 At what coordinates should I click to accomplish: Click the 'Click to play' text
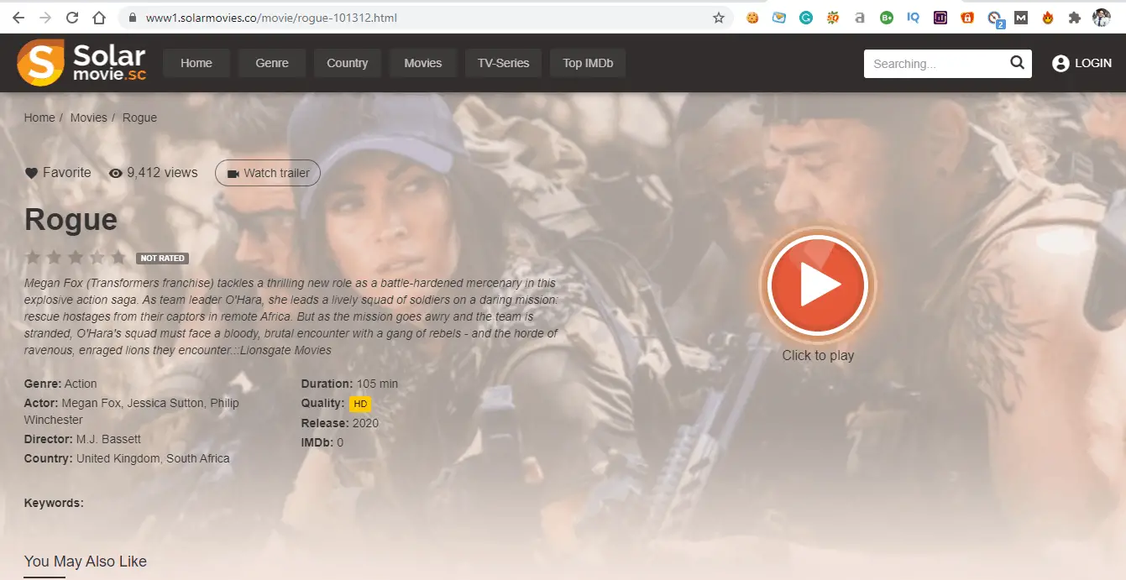coord(818,355)
